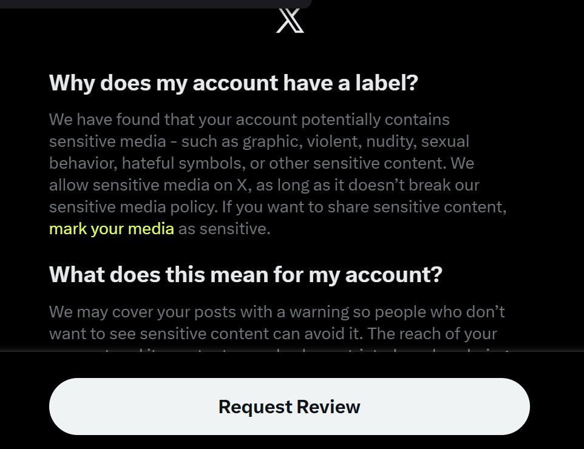584x449 pixels.
Task: Click the X logo at the top
Action: [x=290, y=21]
